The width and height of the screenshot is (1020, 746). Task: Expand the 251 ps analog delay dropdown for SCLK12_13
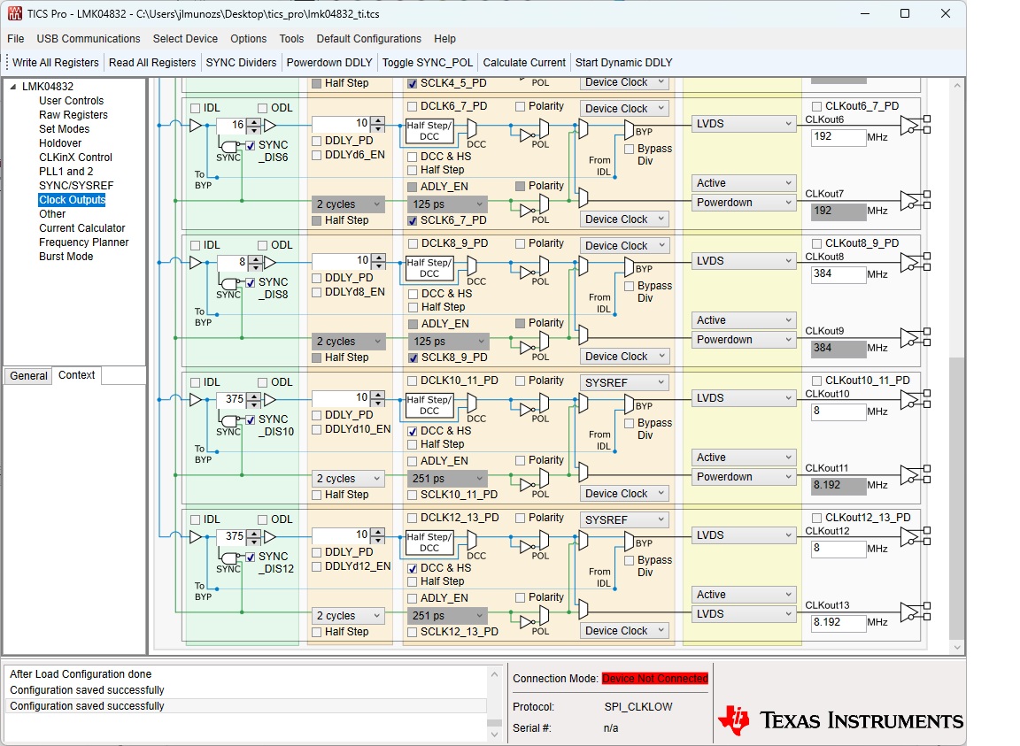[x=447, y=615]
